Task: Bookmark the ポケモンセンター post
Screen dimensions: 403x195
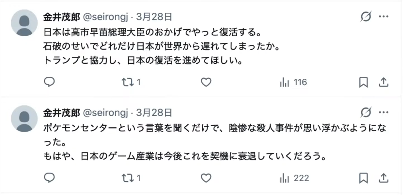Action: pyautogui.click(x=363, y=178)
